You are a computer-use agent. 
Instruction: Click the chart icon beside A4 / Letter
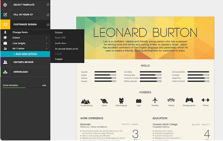pos(5,49)
